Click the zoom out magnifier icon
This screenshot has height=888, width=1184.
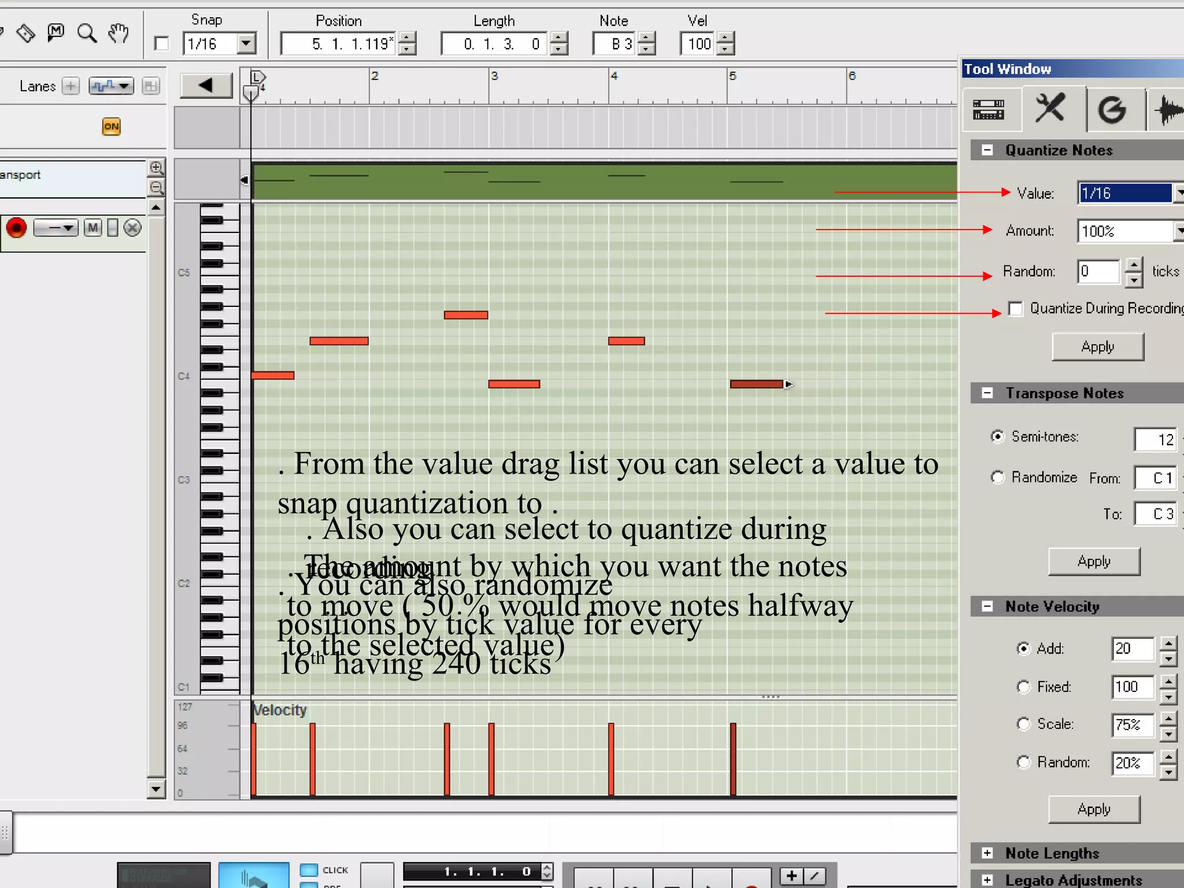coord(156,187)
